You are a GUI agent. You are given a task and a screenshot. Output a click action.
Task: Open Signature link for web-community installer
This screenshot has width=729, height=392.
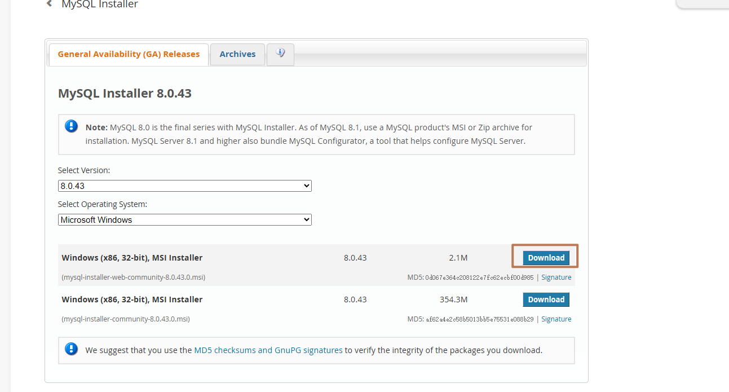tap(556, 278)
